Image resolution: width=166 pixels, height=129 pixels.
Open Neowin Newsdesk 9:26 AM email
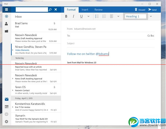pos(36,38)
